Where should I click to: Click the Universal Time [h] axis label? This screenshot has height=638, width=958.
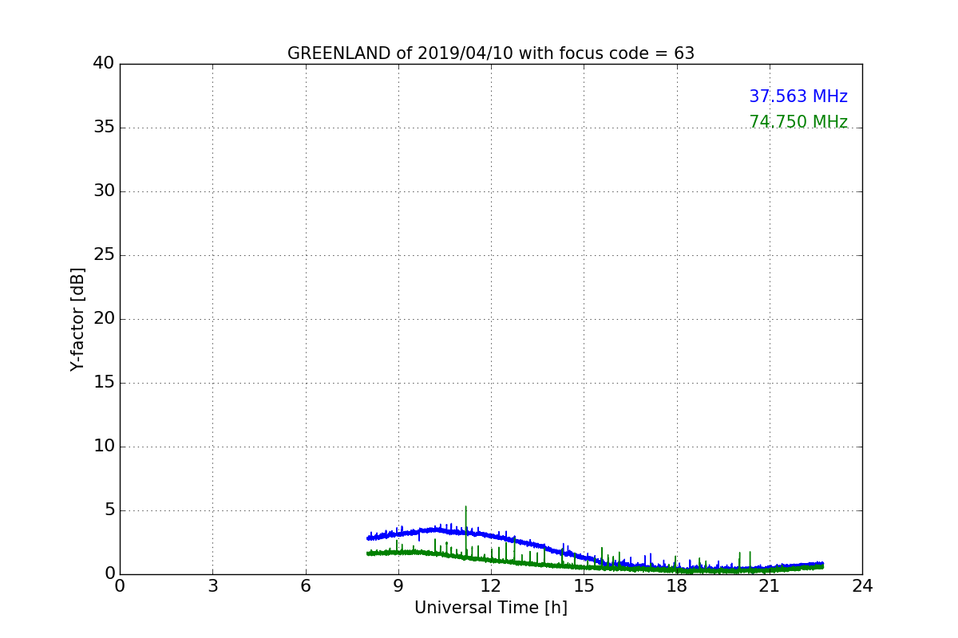coord(491,608)
